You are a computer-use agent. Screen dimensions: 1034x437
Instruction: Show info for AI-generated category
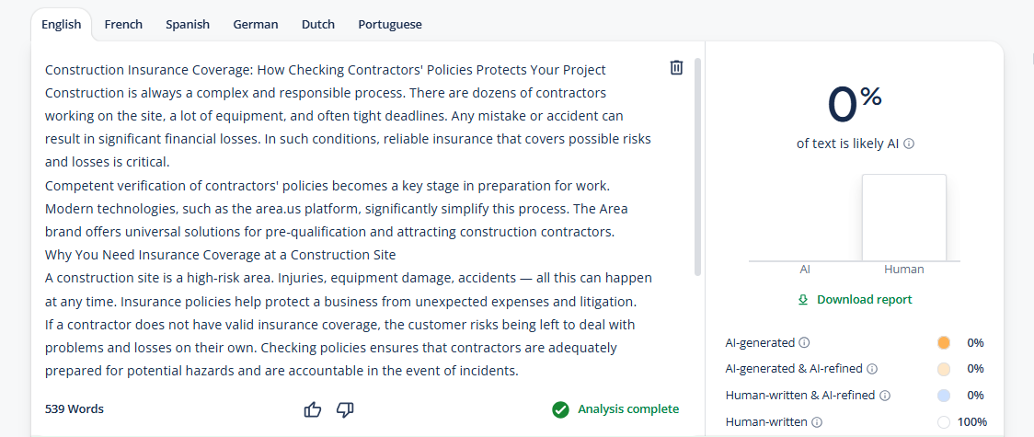pyautogui.click(x=805, y=343)
